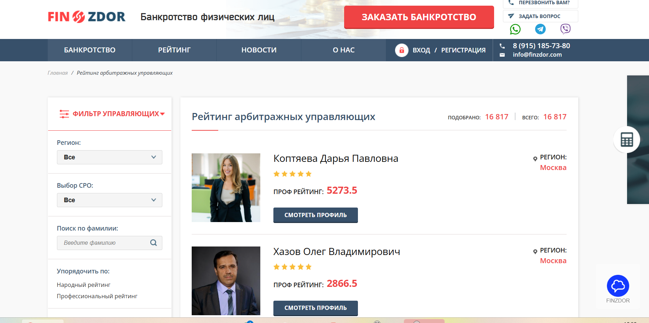Expand the Выбор СРО dropdown
649x323 pixels.
pyautogui.click(x=110, y=200)
